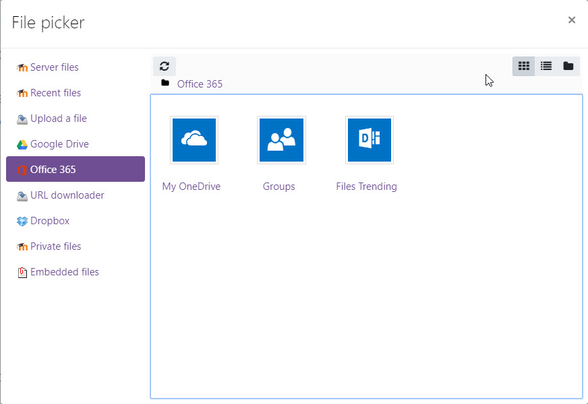Open Google Drive repository

tap(59, 144)
